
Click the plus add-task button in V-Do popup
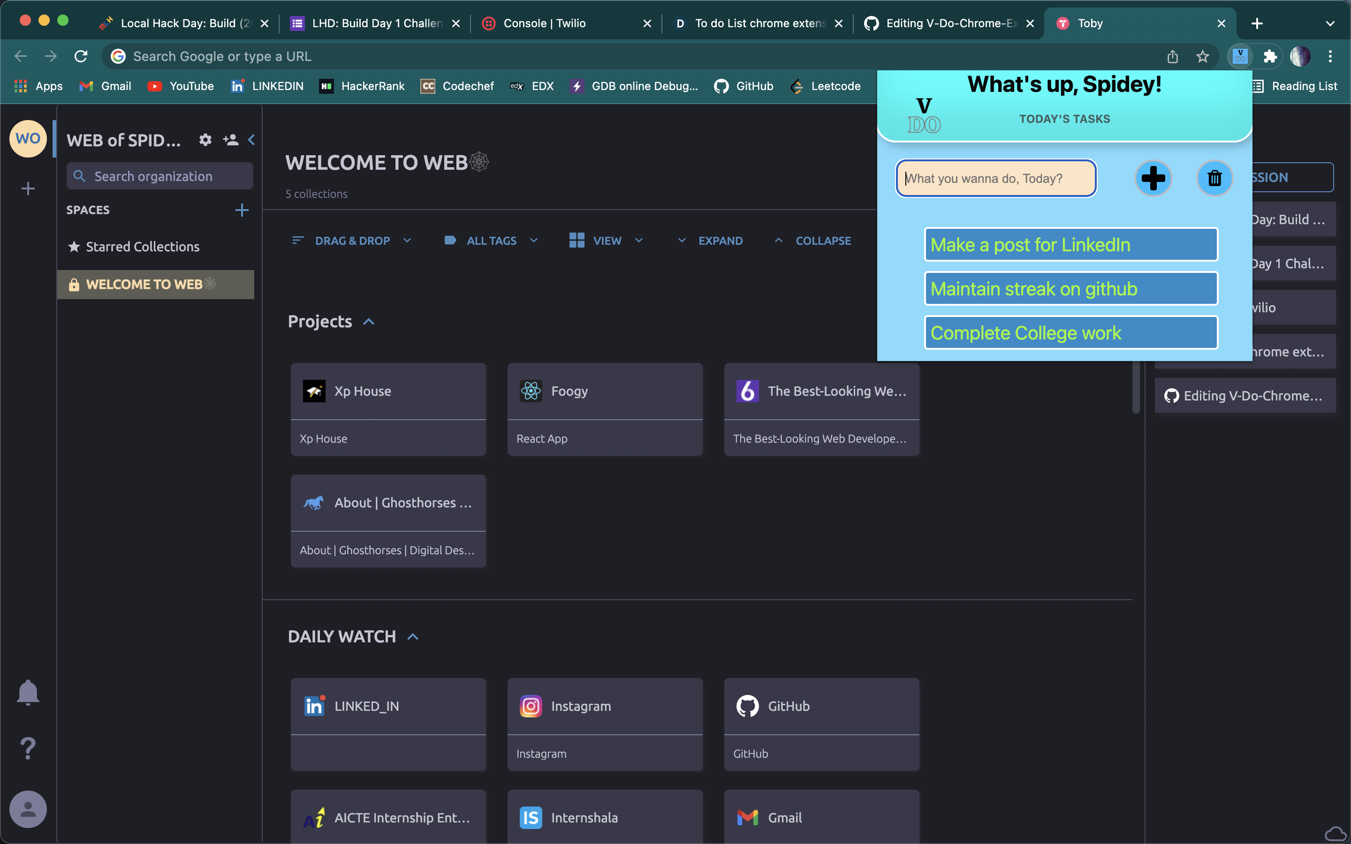point(1153,179)
